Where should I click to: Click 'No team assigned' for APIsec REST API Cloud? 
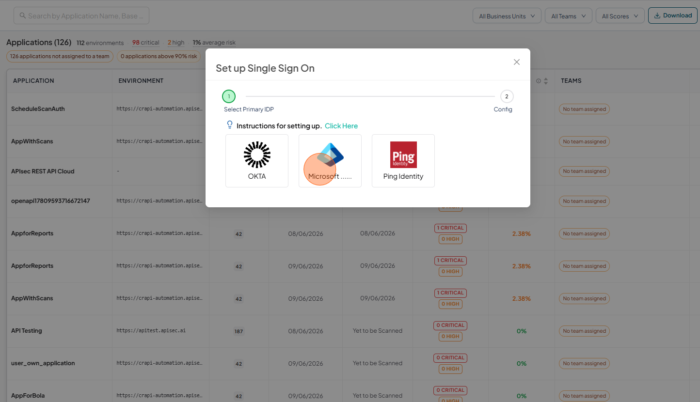pos(584,171)
